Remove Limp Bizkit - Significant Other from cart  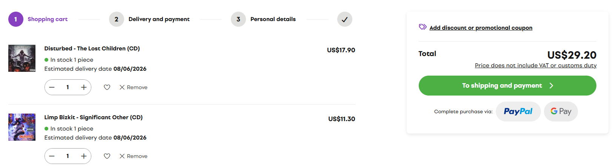134,156
